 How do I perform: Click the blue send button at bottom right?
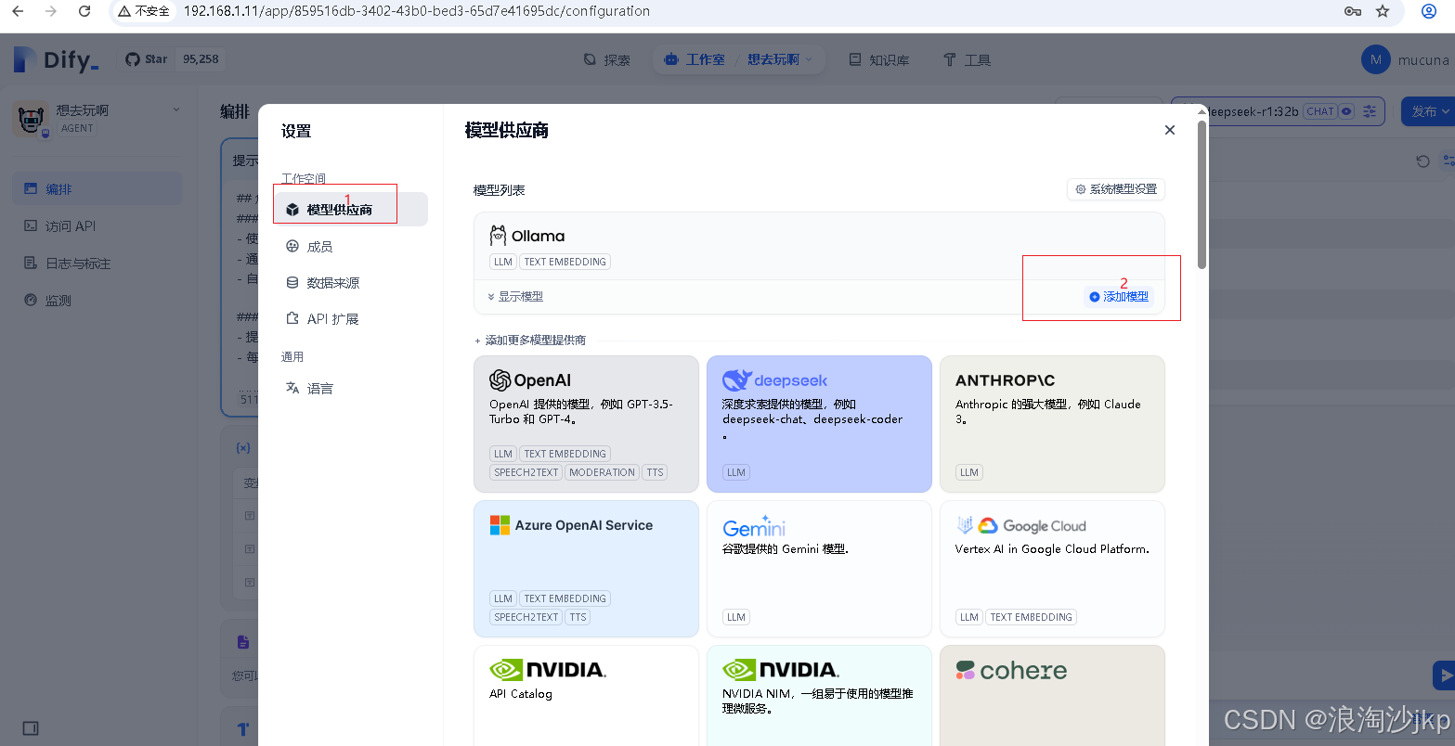[1444, 675]
